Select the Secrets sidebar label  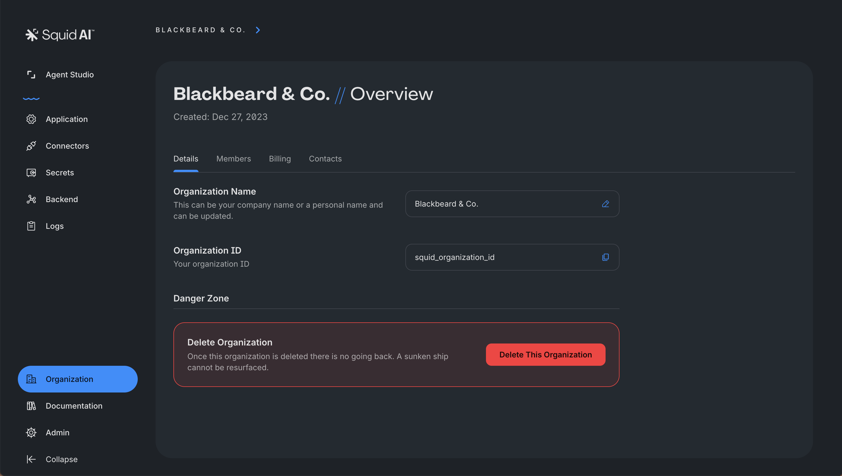coord(60,173)
